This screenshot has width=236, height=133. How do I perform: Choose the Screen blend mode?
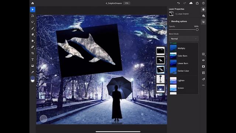tap(184, 88)
